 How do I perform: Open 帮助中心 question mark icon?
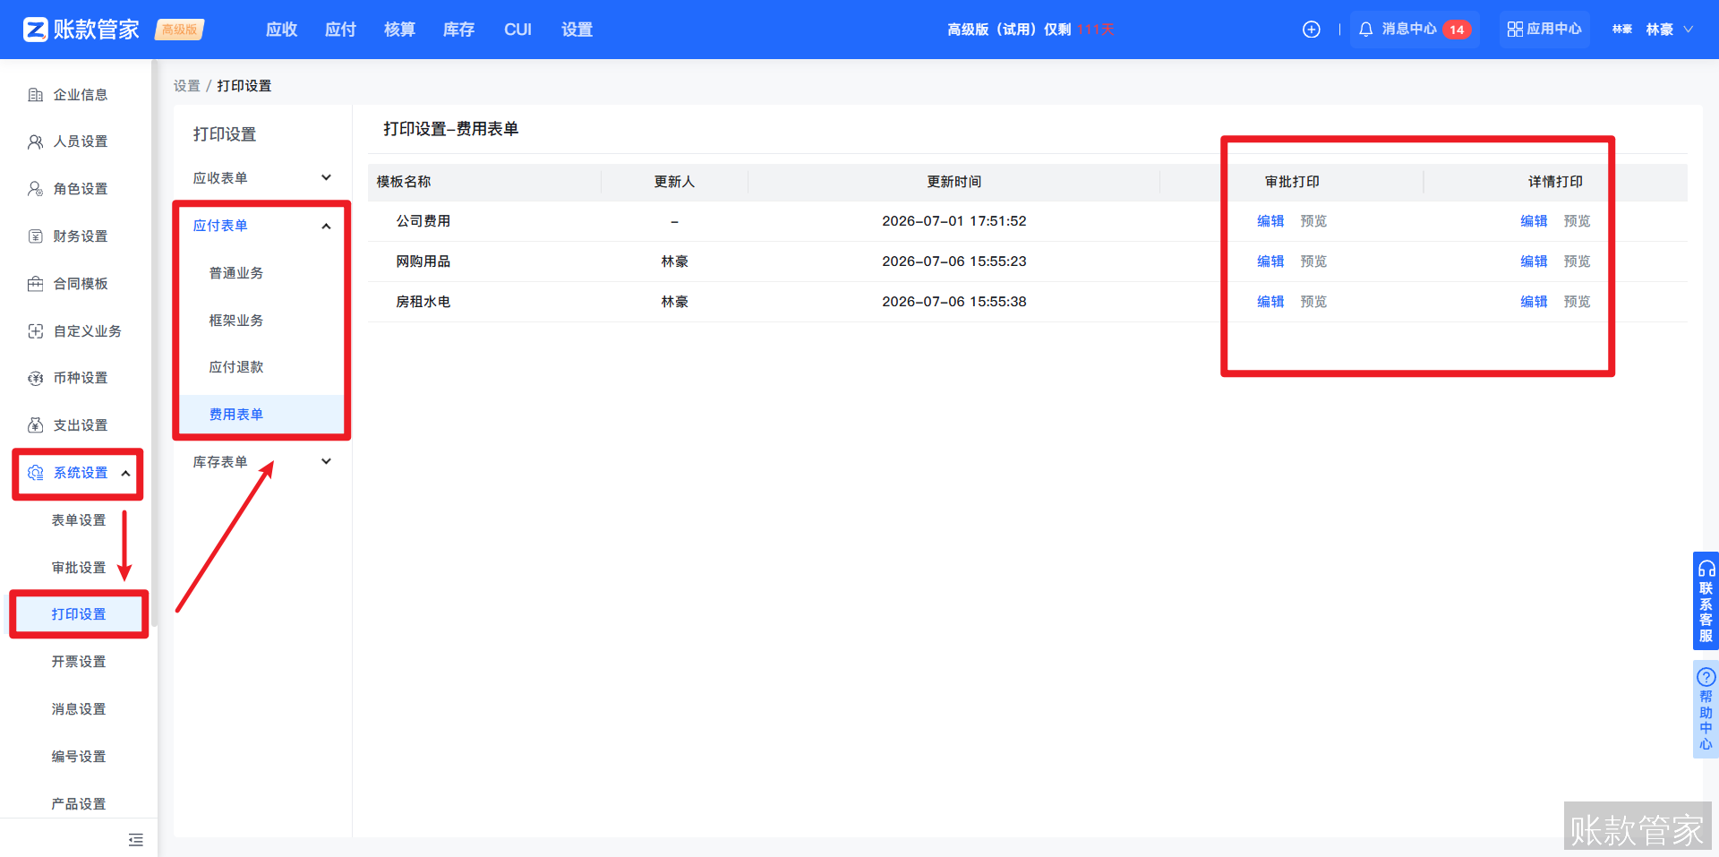(1706, 677)
